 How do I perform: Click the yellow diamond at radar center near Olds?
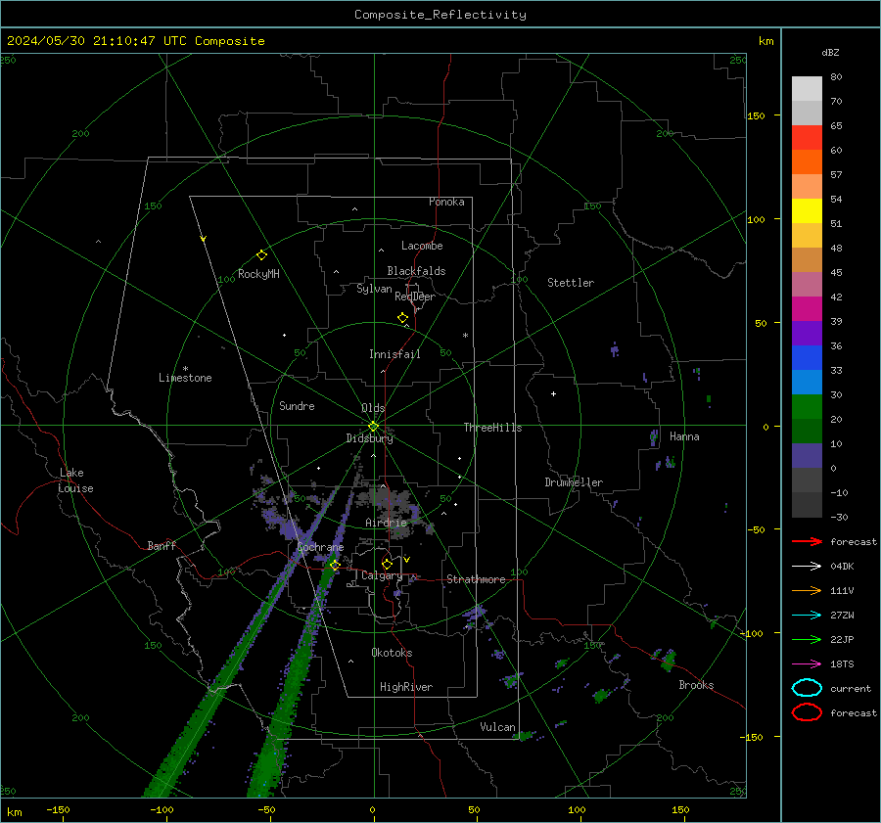point(373,427)
